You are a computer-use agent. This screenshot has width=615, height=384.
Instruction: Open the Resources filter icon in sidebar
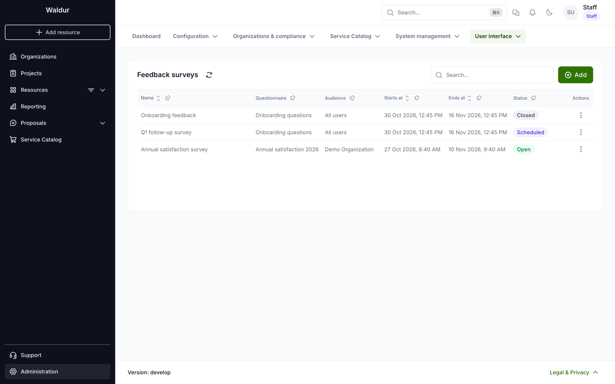91,90
